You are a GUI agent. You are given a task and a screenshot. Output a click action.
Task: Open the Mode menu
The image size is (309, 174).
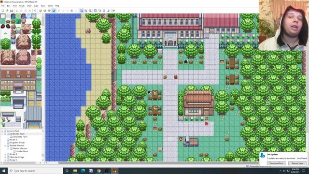(22, 6)
